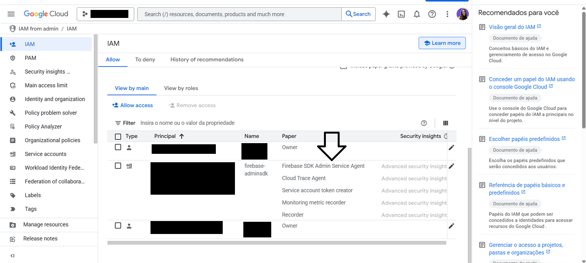The image size is (586, 263).
Task: Open the help question mark icon
Action: click(432, 14)
